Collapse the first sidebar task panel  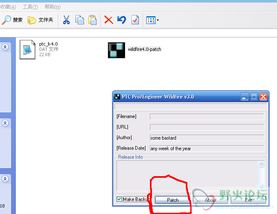[5, 47]
